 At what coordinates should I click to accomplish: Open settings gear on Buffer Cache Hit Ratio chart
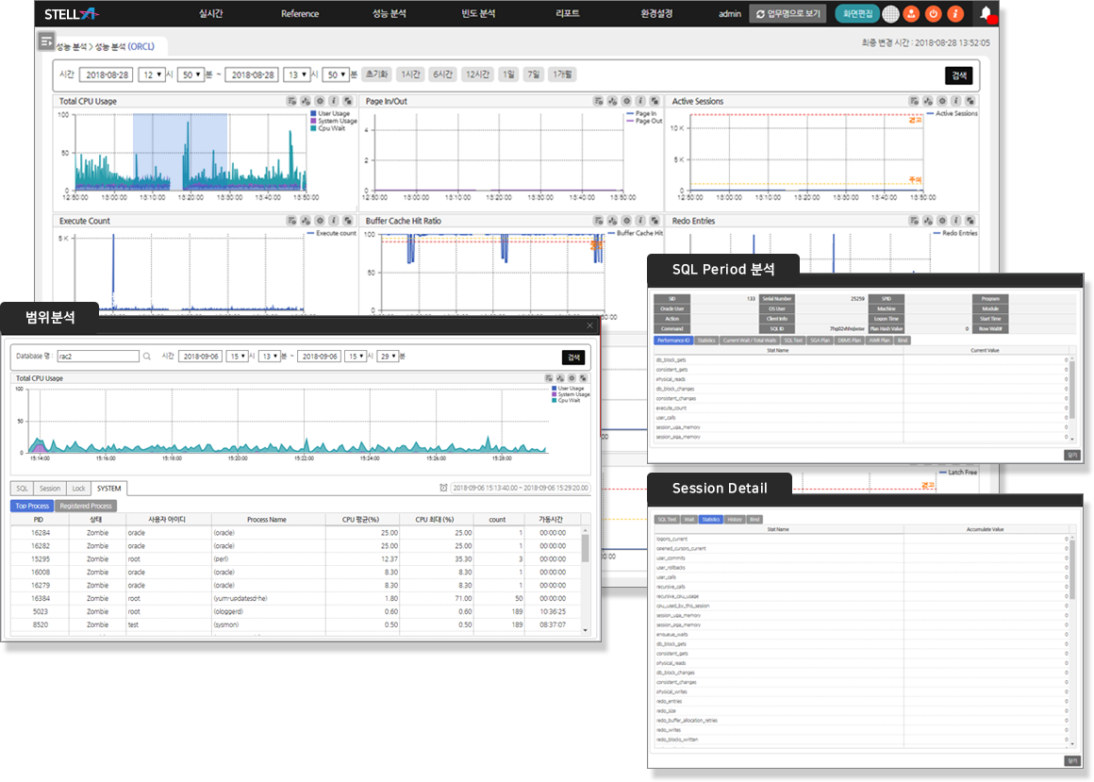click(x=626, y=221)
